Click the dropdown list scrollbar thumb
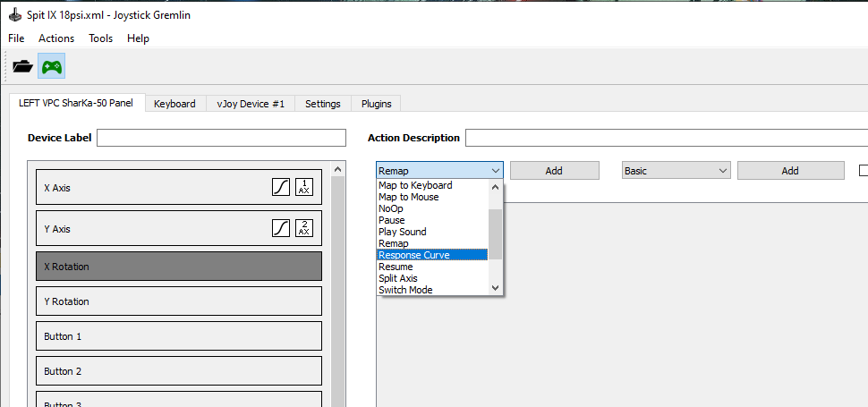868x407 pixels. [x=496, y=234]
